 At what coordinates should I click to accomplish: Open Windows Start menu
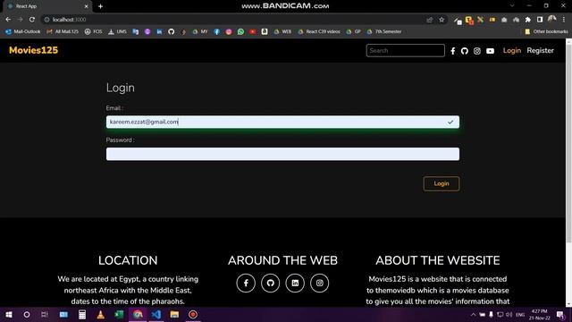[x=8, y=314]
